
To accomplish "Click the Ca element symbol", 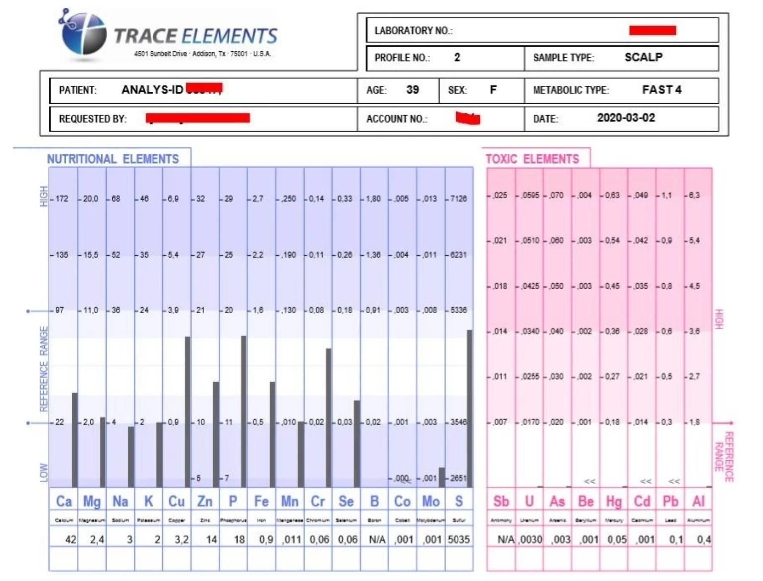I will [x=64, y=501].
